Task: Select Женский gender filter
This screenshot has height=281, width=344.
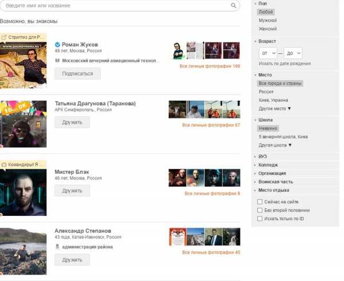Action: click(x=268, y=29)
